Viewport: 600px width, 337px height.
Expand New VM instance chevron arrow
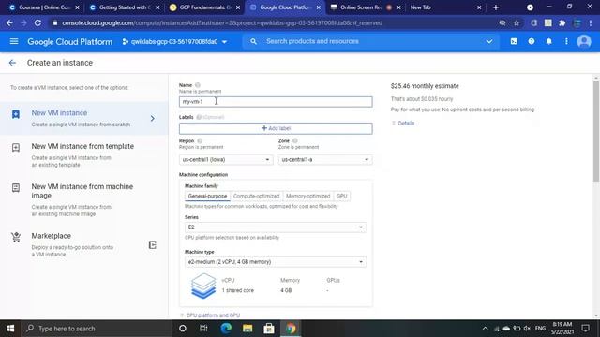152,119
